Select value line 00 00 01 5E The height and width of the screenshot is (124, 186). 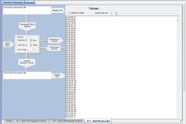[71, 41]
